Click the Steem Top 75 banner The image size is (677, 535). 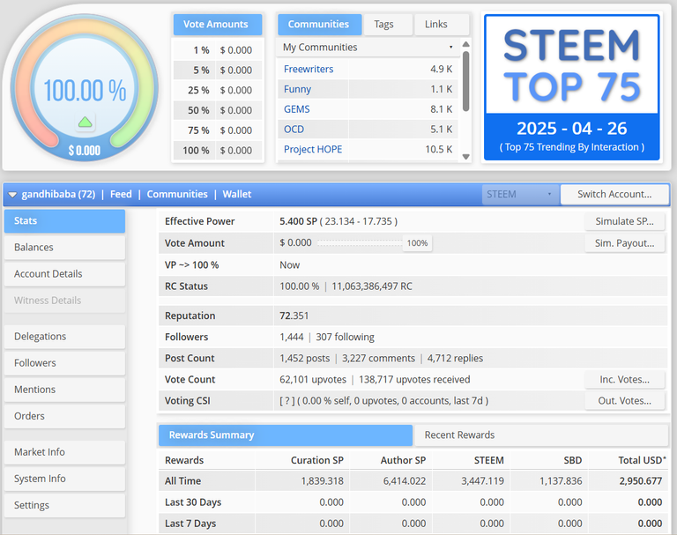pos(571,87)
